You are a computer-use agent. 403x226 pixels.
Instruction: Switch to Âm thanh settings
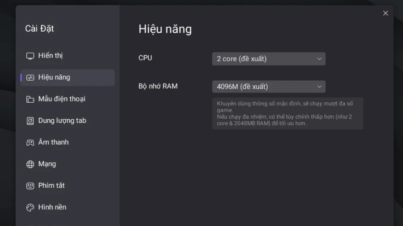67,142
